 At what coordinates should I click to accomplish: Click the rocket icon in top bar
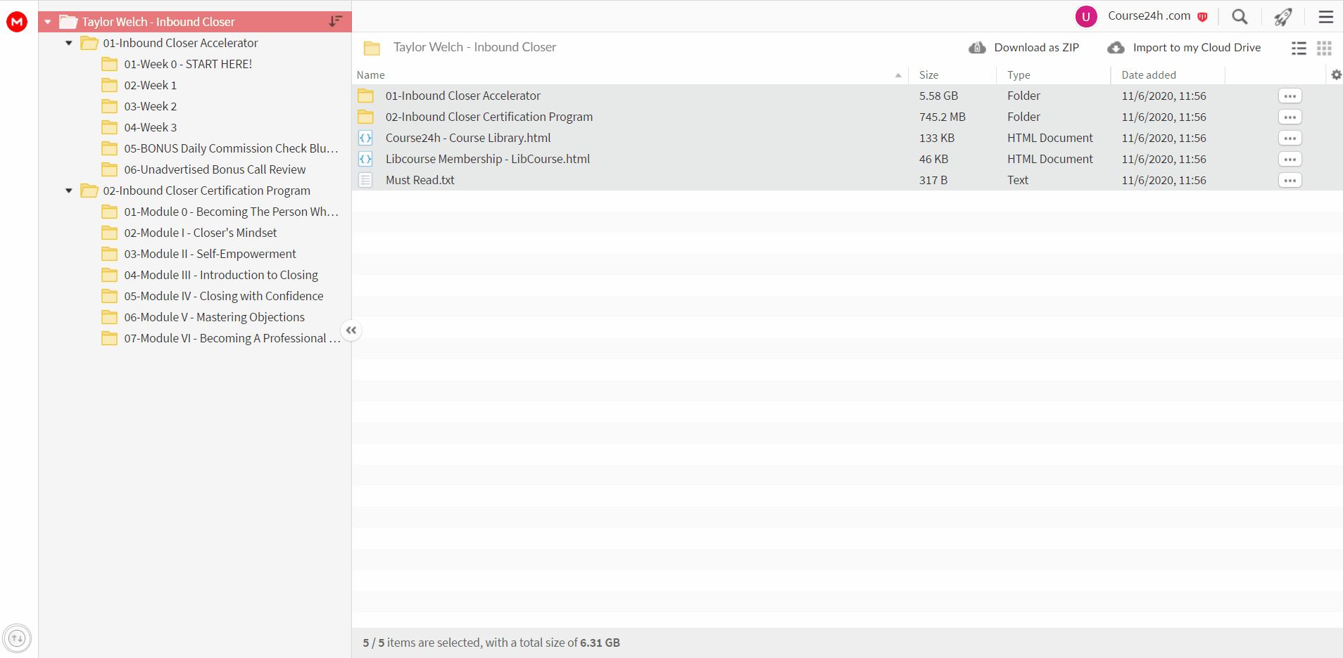pos(1283,16)
